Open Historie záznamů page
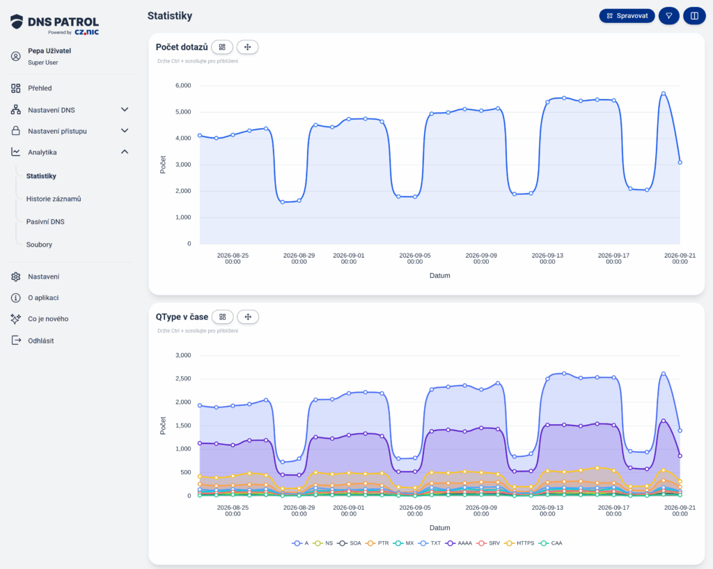The width and height of the screenshot is (713, 569). pyautogui.click(x=54, y=198)
